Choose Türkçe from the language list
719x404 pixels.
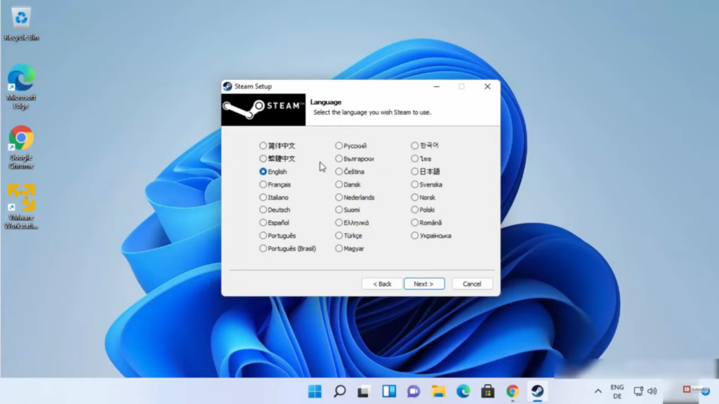pyautogui.click(x=339, y=236)
